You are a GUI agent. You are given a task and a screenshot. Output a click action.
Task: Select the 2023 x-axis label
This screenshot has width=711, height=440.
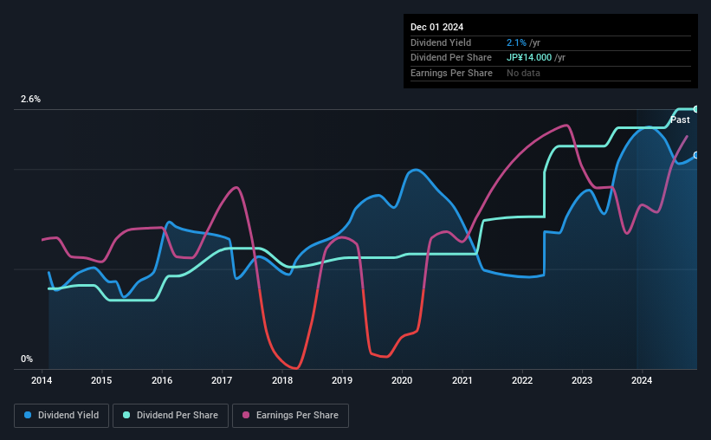point(582,380)
